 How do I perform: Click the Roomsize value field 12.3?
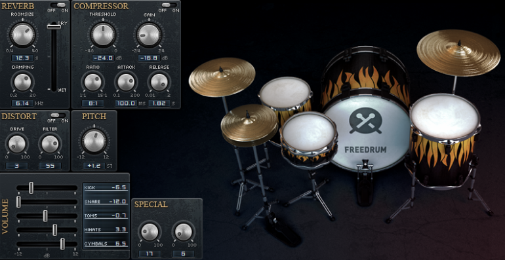click(22, 58)
